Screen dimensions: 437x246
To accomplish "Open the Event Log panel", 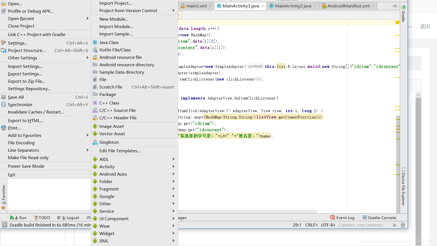I will [x=342, y=217].
